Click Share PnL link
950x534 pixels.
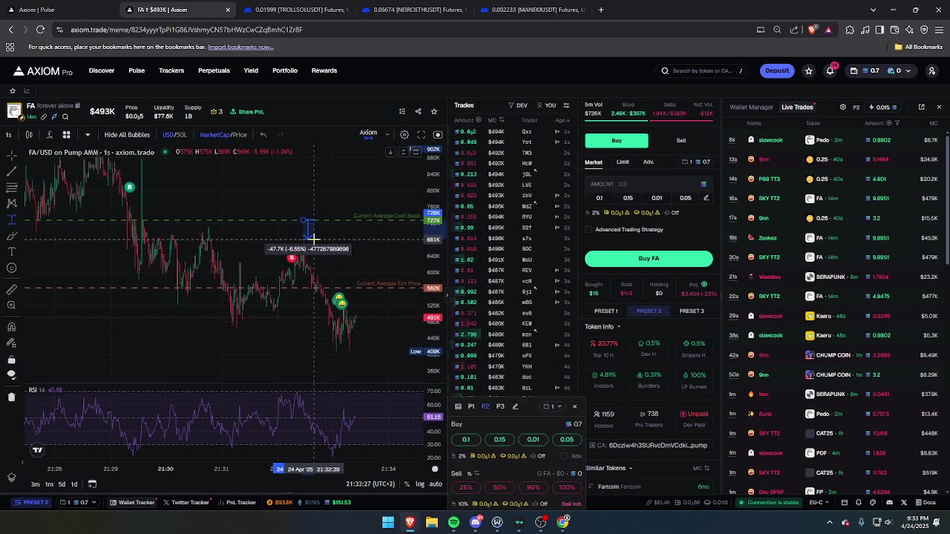click(247, 112)
